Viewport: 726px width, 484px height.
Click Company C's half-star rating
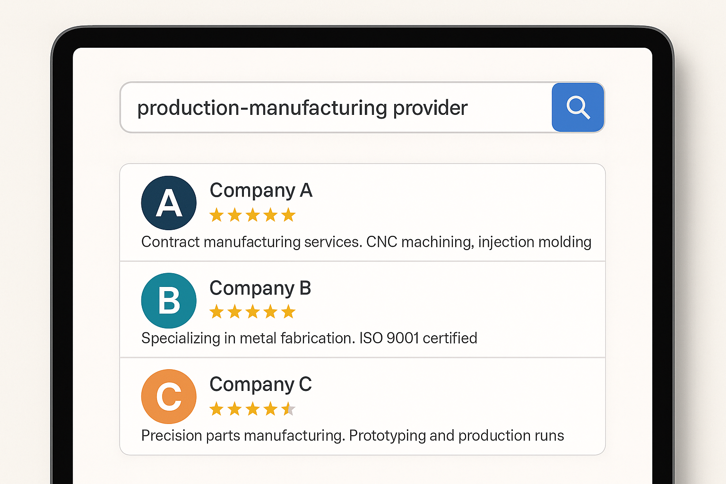(252, 409)
